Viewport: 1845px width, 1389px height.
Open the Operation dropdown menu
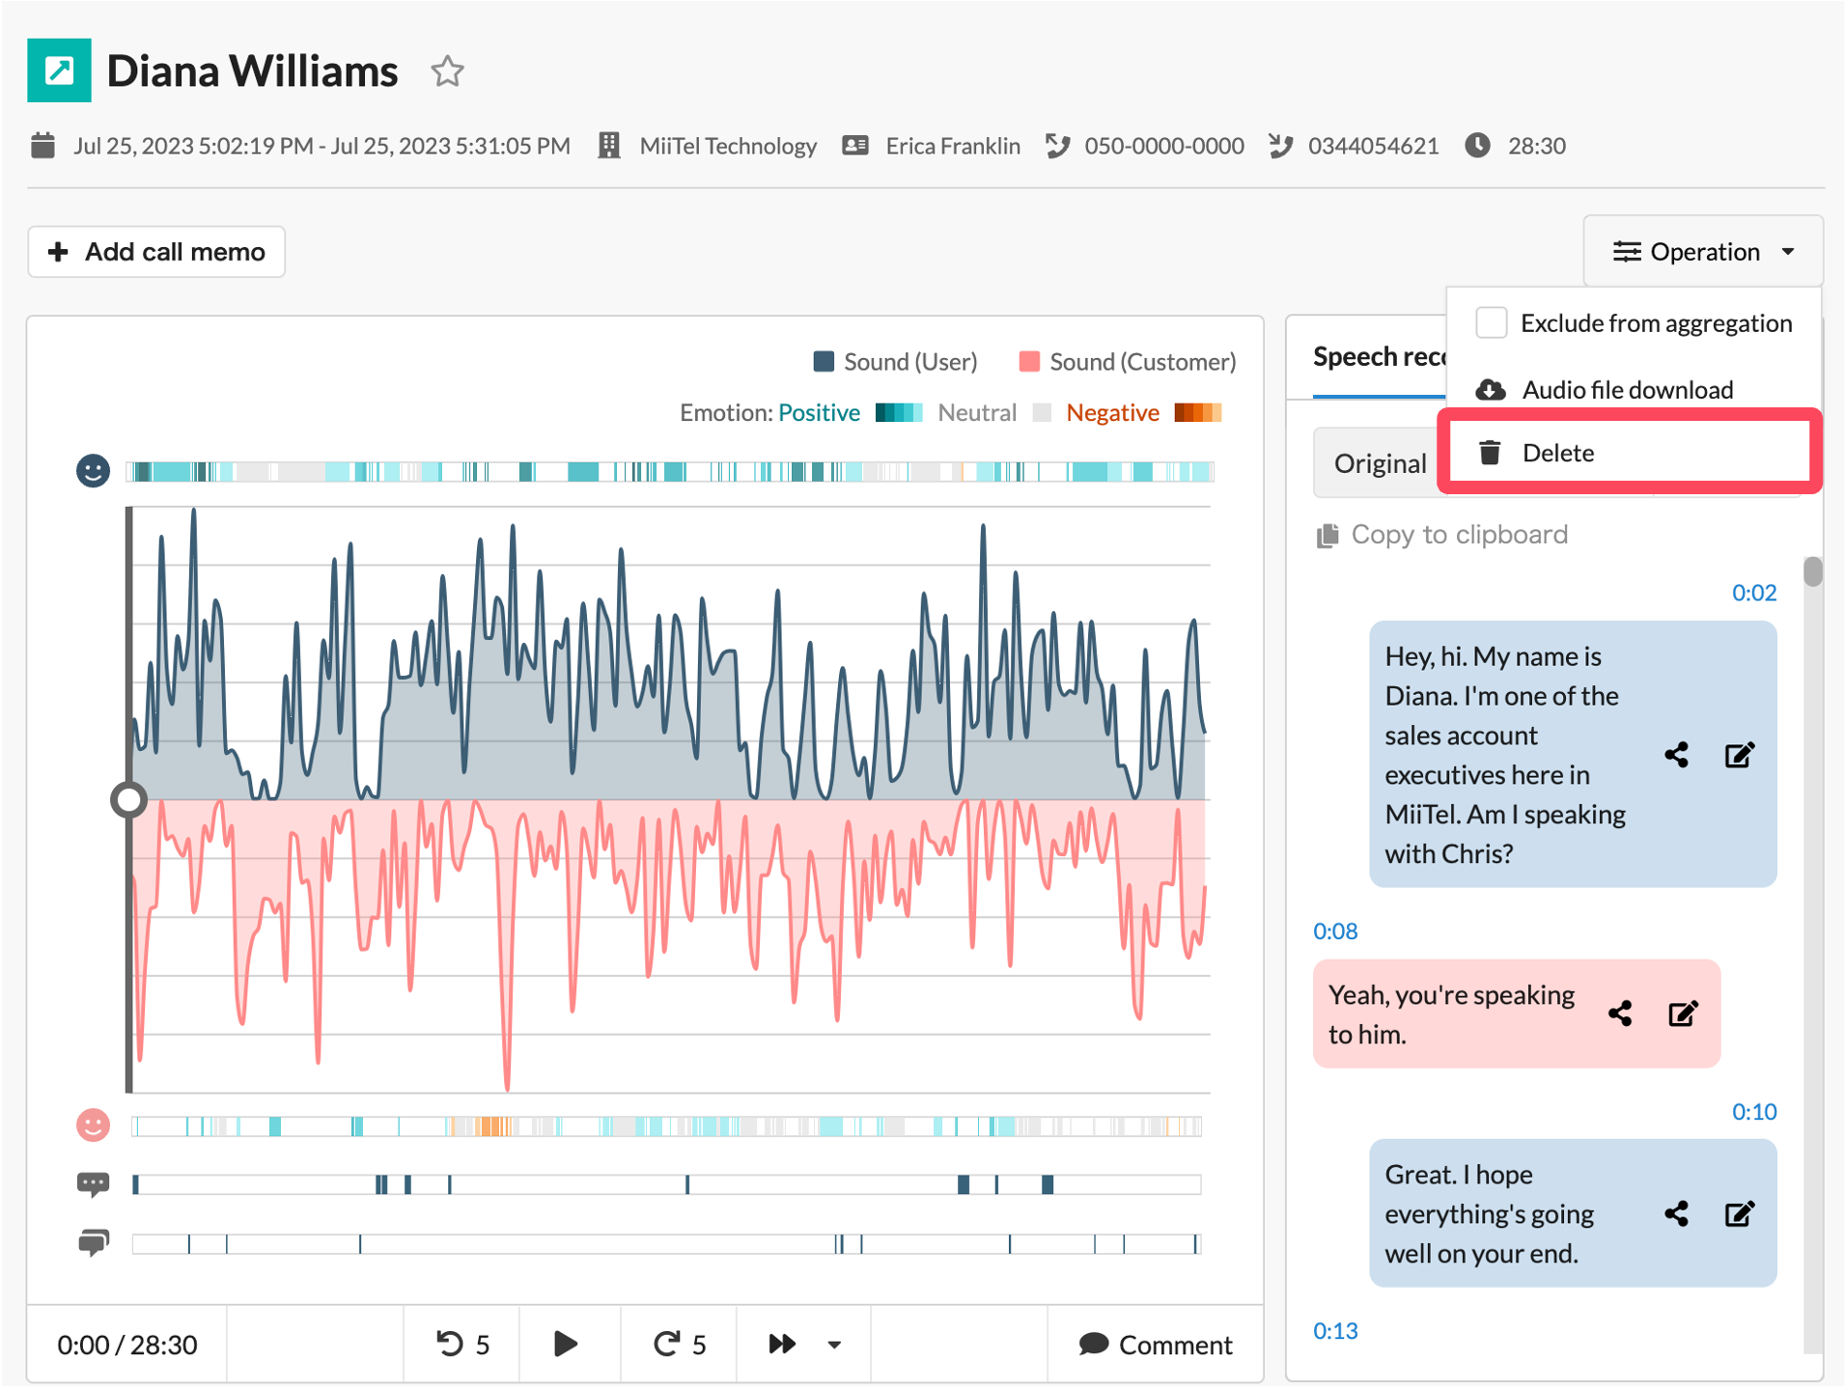1703,252
